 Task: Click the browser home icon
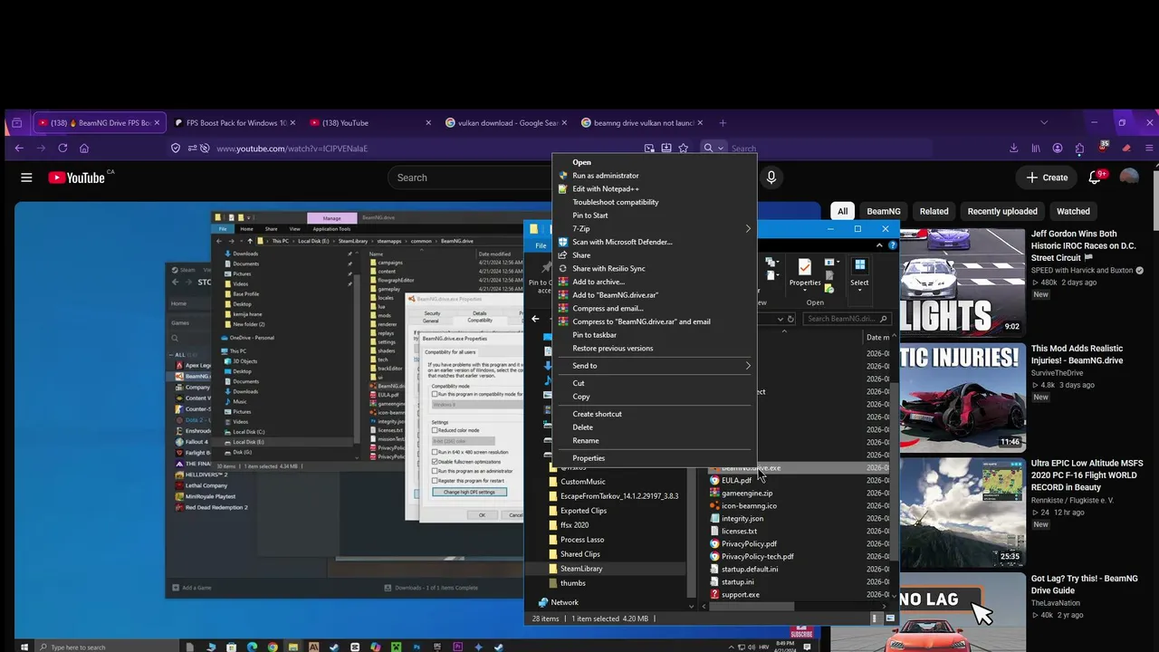84,149
